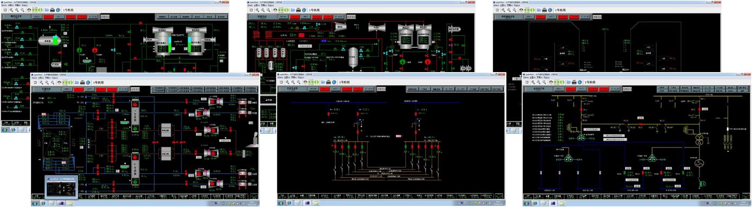Screen dimensions: 752x207
Task: Click the home icon in the deaerator window toolbar
Action: (29, 10)
